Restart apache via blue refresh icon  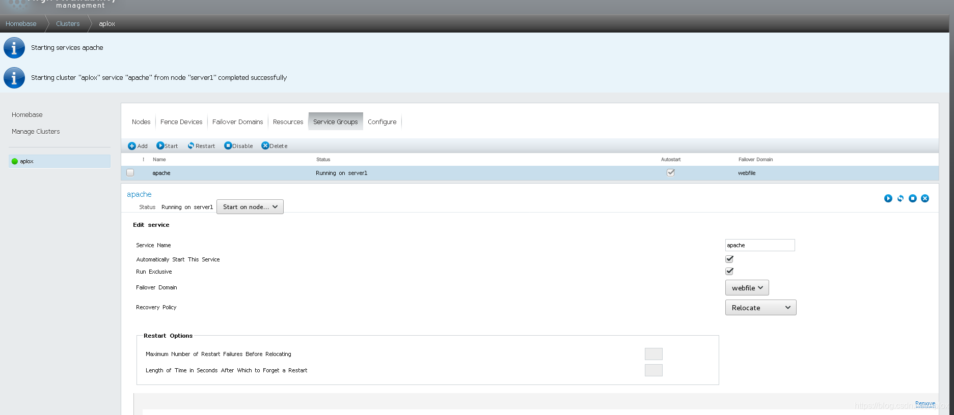click(901, 198)
